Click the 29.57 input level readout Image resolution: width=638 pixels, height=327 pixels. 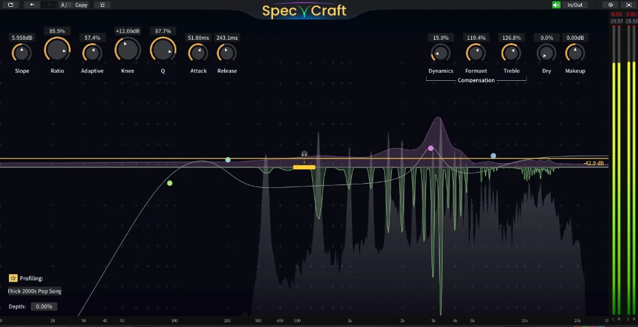pyautogui.click(x=617, y=21)
